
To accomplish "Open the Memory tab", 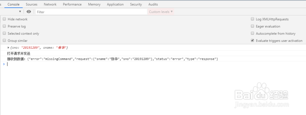I will coord(94,4).
